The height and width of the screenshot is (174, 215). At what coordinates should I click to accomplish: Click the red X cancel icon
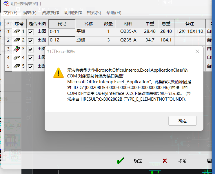pyautogui.click(x=165, y=161)
